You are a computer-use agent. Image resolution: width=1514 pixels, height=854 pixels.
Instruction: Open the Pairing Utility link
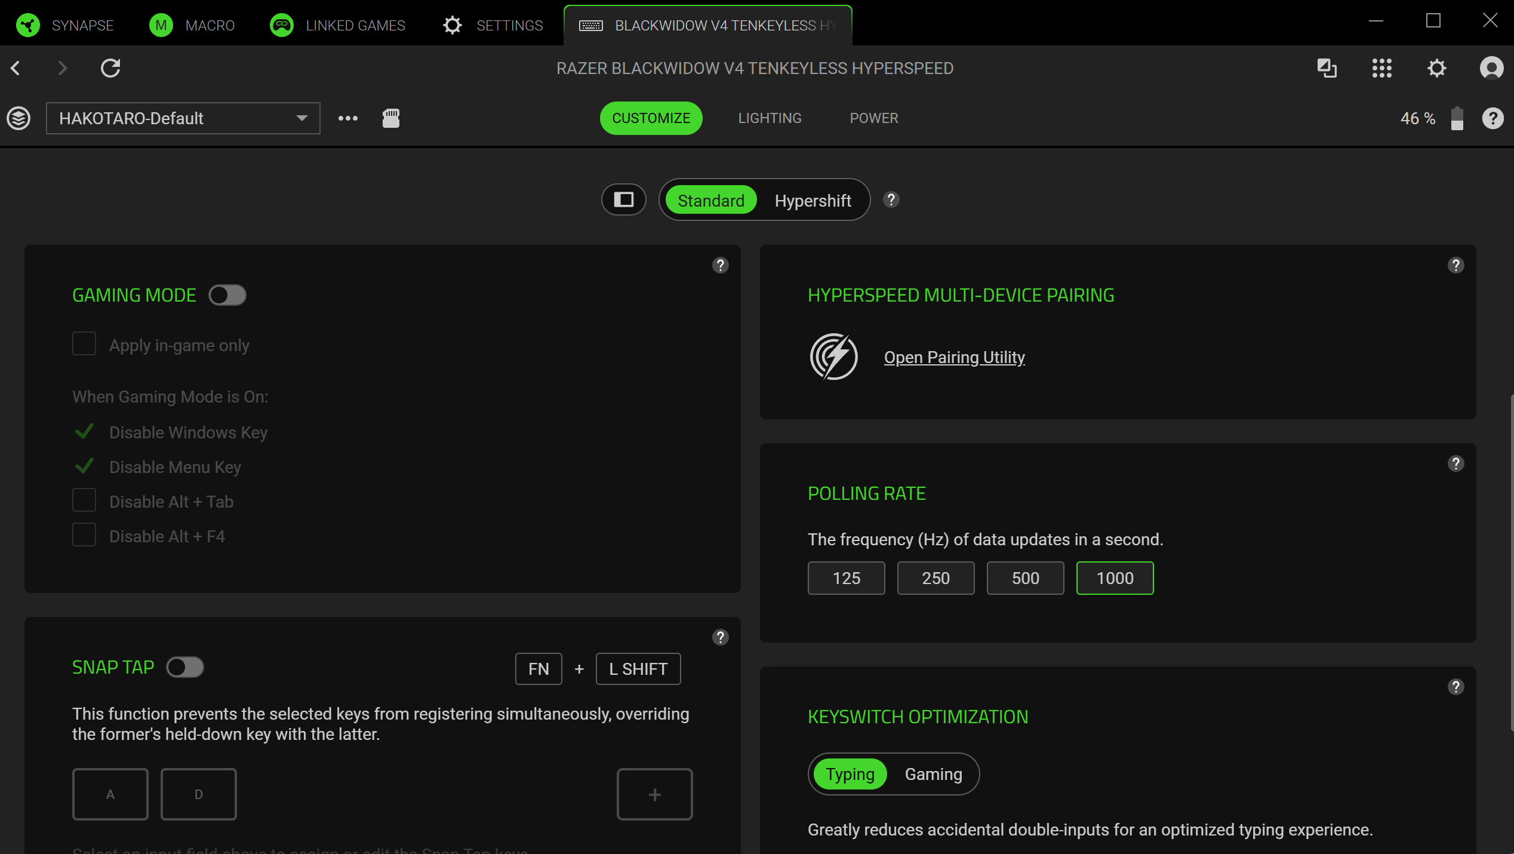(x=954, y=357)
